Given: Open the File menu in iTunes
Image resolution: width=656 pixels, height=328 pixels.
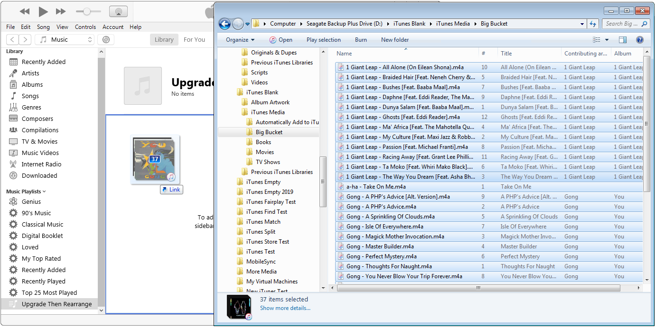Looking at the screenshot, I should point(10,27).
